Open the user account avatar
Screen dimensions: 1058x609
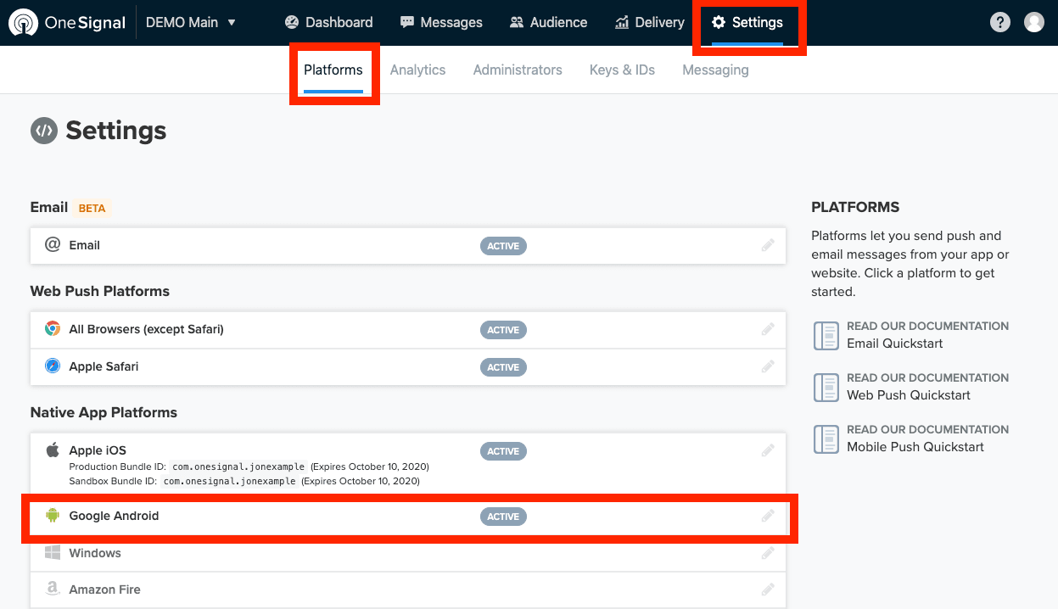[1034, 22]
